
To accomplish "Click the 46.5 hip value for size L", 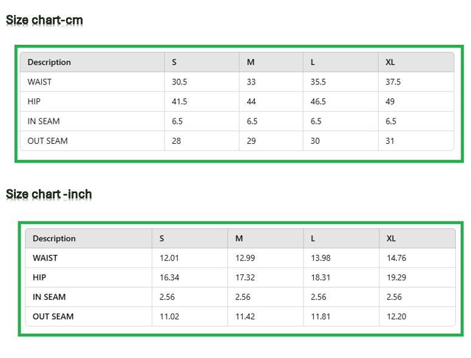I will click(x=318, y=101).
